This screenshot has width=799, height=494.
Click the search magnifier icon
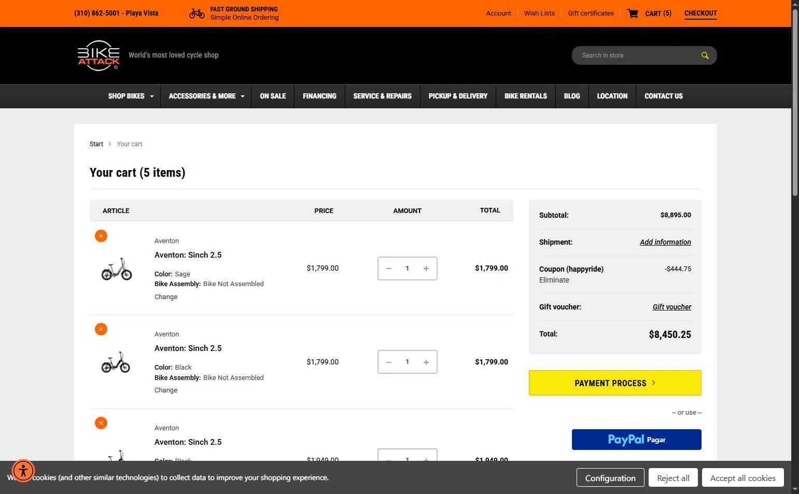pos(705,55)
